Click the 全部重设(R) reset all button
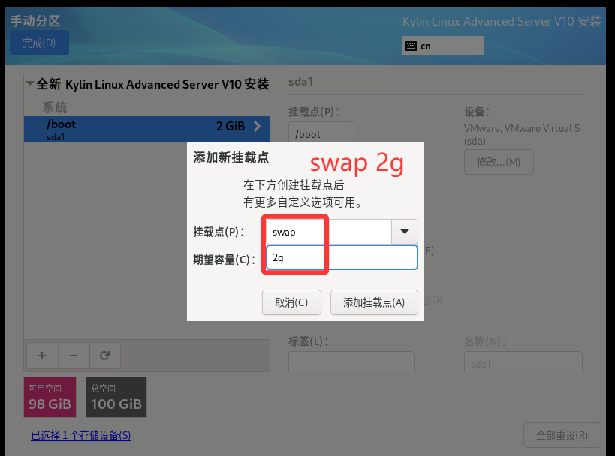615x456 pixels. [562, 434]
